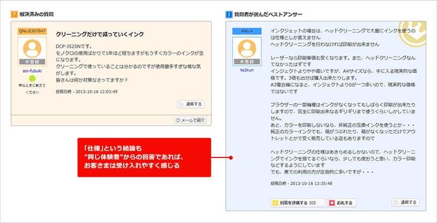437x223 pixels.
Task: Click the 質問者が選んだベストアンサー heading text
Action: coord(268,14)
